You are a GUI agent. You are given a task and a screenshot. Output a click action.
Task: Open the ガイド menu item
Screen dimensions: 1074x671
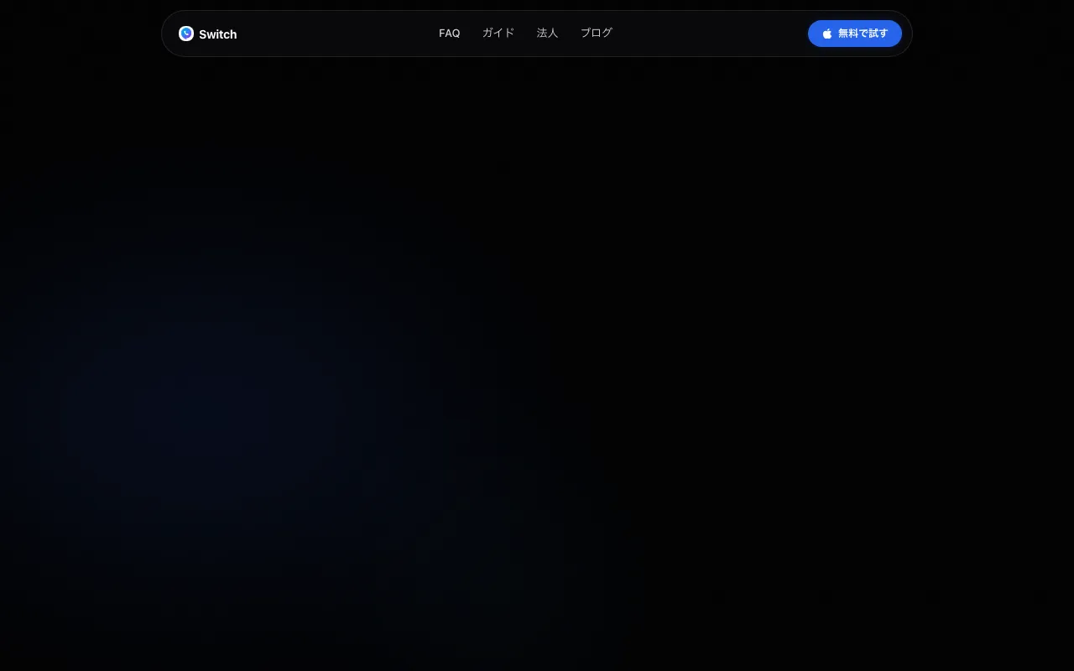[498, 33]
